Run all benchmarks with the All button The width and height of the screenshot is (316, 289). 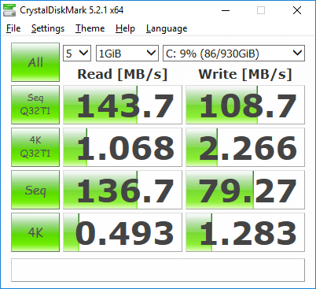coord(35,62)
